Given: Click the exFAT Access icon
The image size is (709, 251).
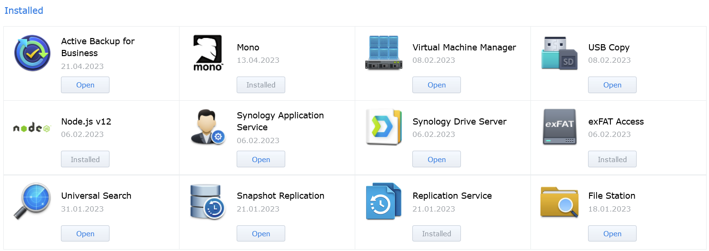Looking at the screenshot, I should point(559,127).
